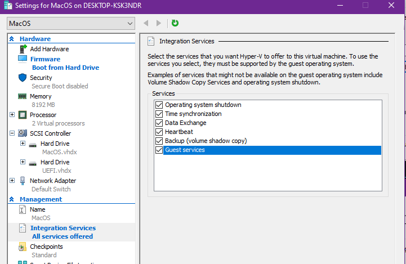This screenshot has width=406, height=264.
Task: Select the Integration Services settings item
Action: (63, 228)
